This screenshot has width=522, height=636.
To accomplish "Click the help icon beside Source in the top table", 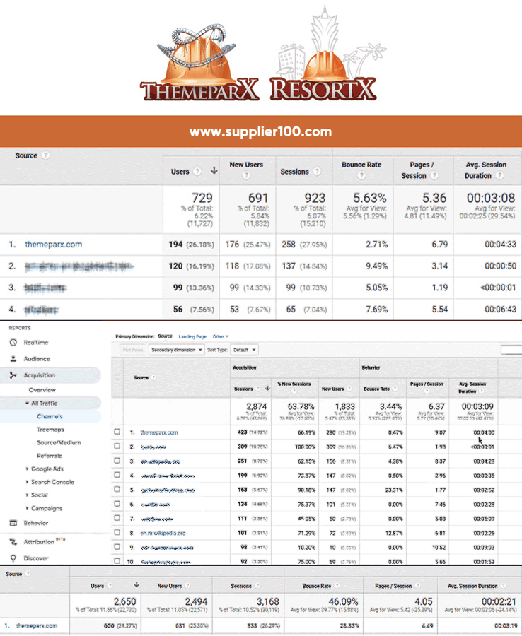I will 46,155.
